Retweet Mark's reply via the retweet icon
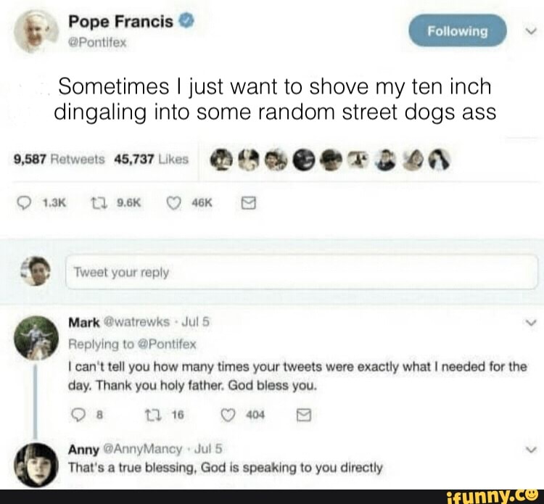 151,415
